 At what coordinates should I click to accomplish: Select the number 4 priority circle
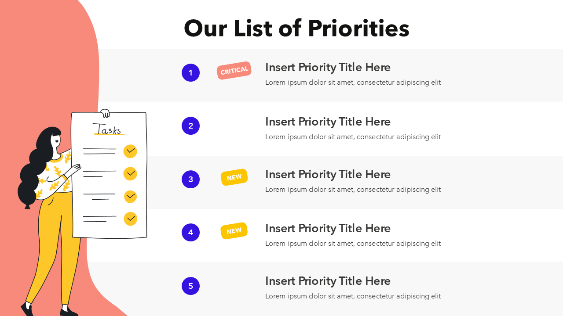pyautogui.click(x=190, y=232)
